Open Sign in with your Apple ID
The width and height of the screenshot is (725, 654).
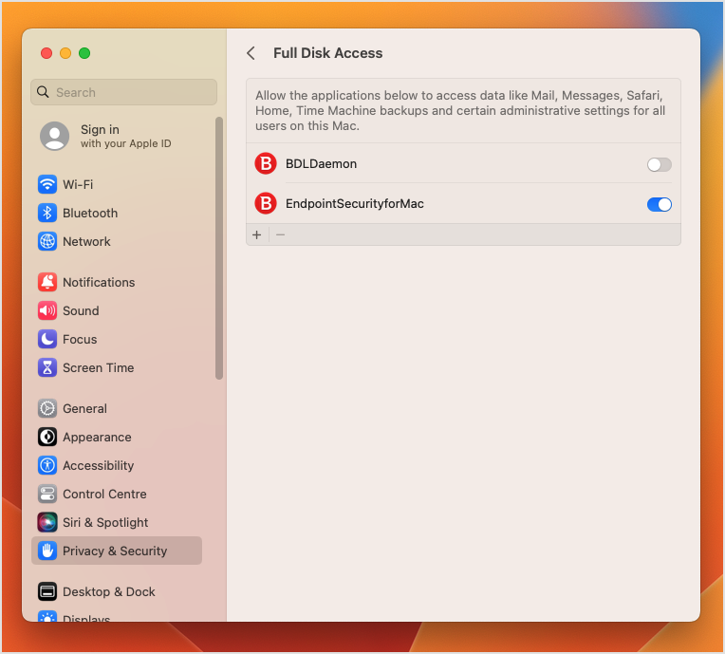(x=126, y=136)
